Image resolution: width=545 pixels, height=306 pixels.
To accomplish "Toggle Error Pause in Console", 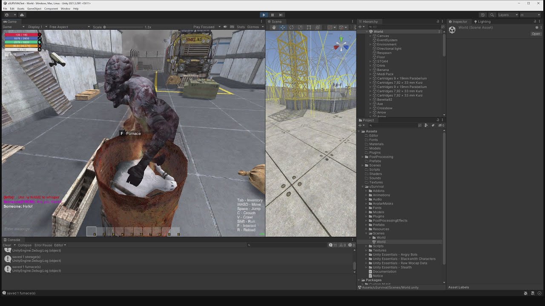I will point(43,245).
